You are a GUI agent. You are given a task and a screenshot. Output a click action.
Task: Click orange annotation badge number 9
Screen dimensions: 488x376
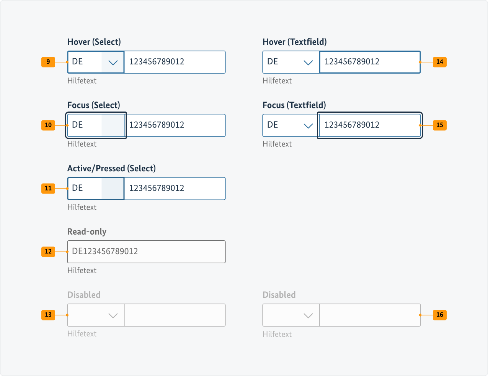[48, 62]
